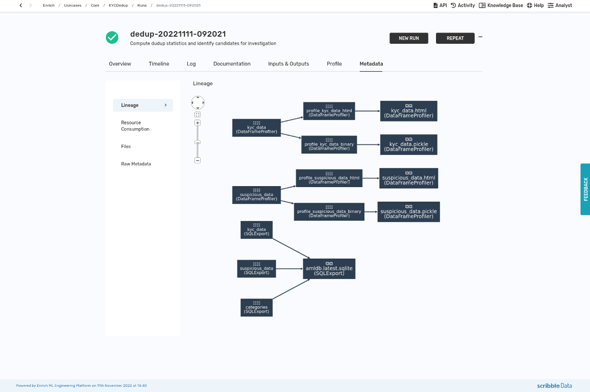Click the green success checkmark next to the run title
The height and width of the screenshot is (392, 590).
point(112,37)
